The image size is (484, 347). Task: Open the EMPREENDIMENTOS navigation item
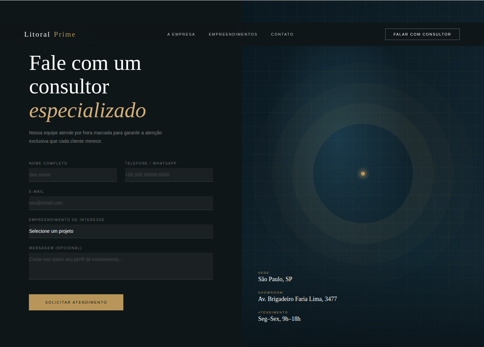tap(233, 34)
